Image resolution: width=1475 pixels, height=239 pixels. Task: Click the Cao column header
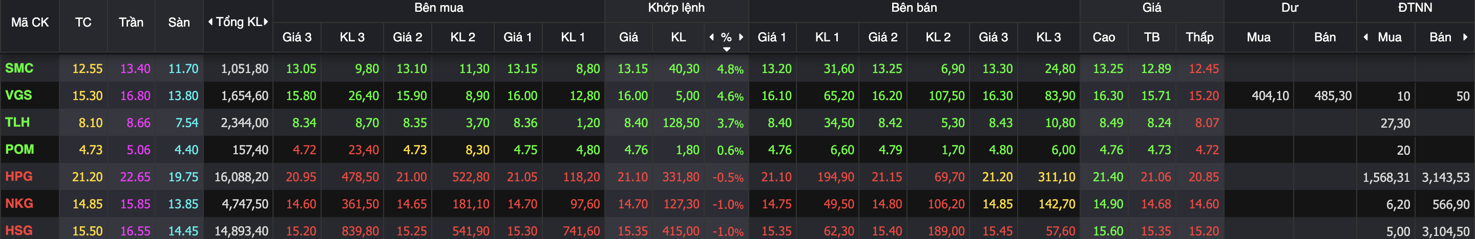[x=1104, y=37]
